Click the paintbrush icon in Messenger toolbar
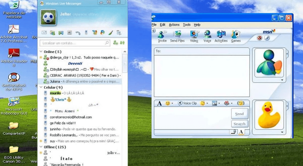303x166 pixels. (110, 32)
